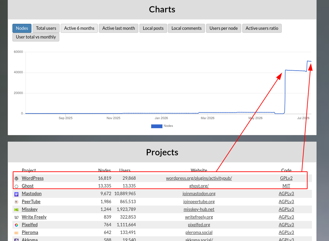Viewport: 329px width, 241px height.
Task: Open the Pleroma project link
Action: (30, 233)
